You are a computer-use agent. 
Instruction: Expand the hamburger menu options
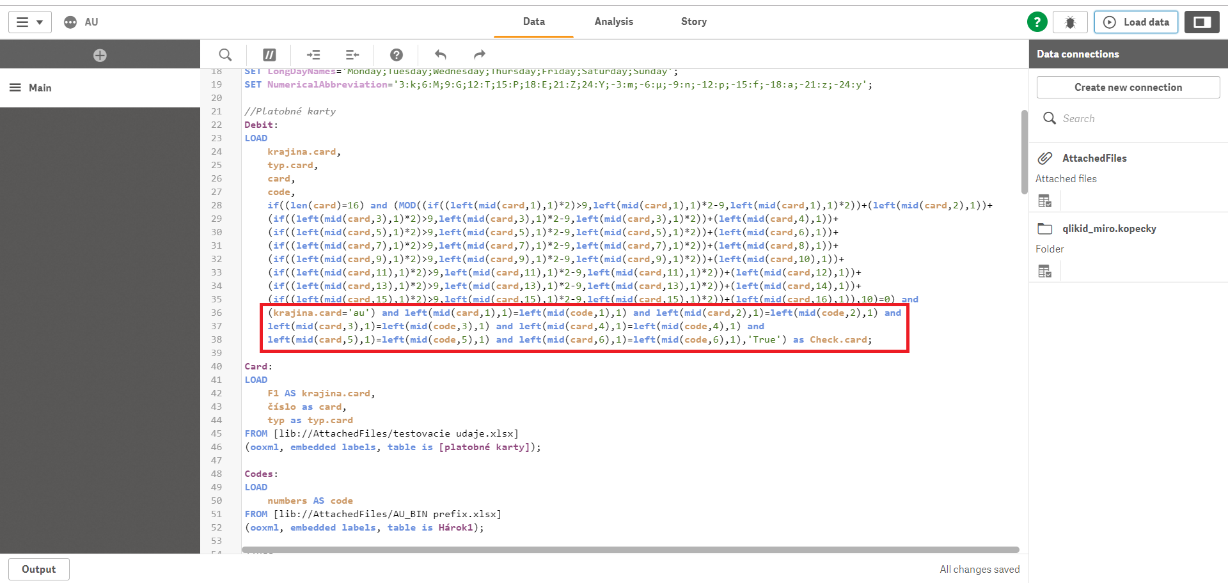click(x=29, y=22)
